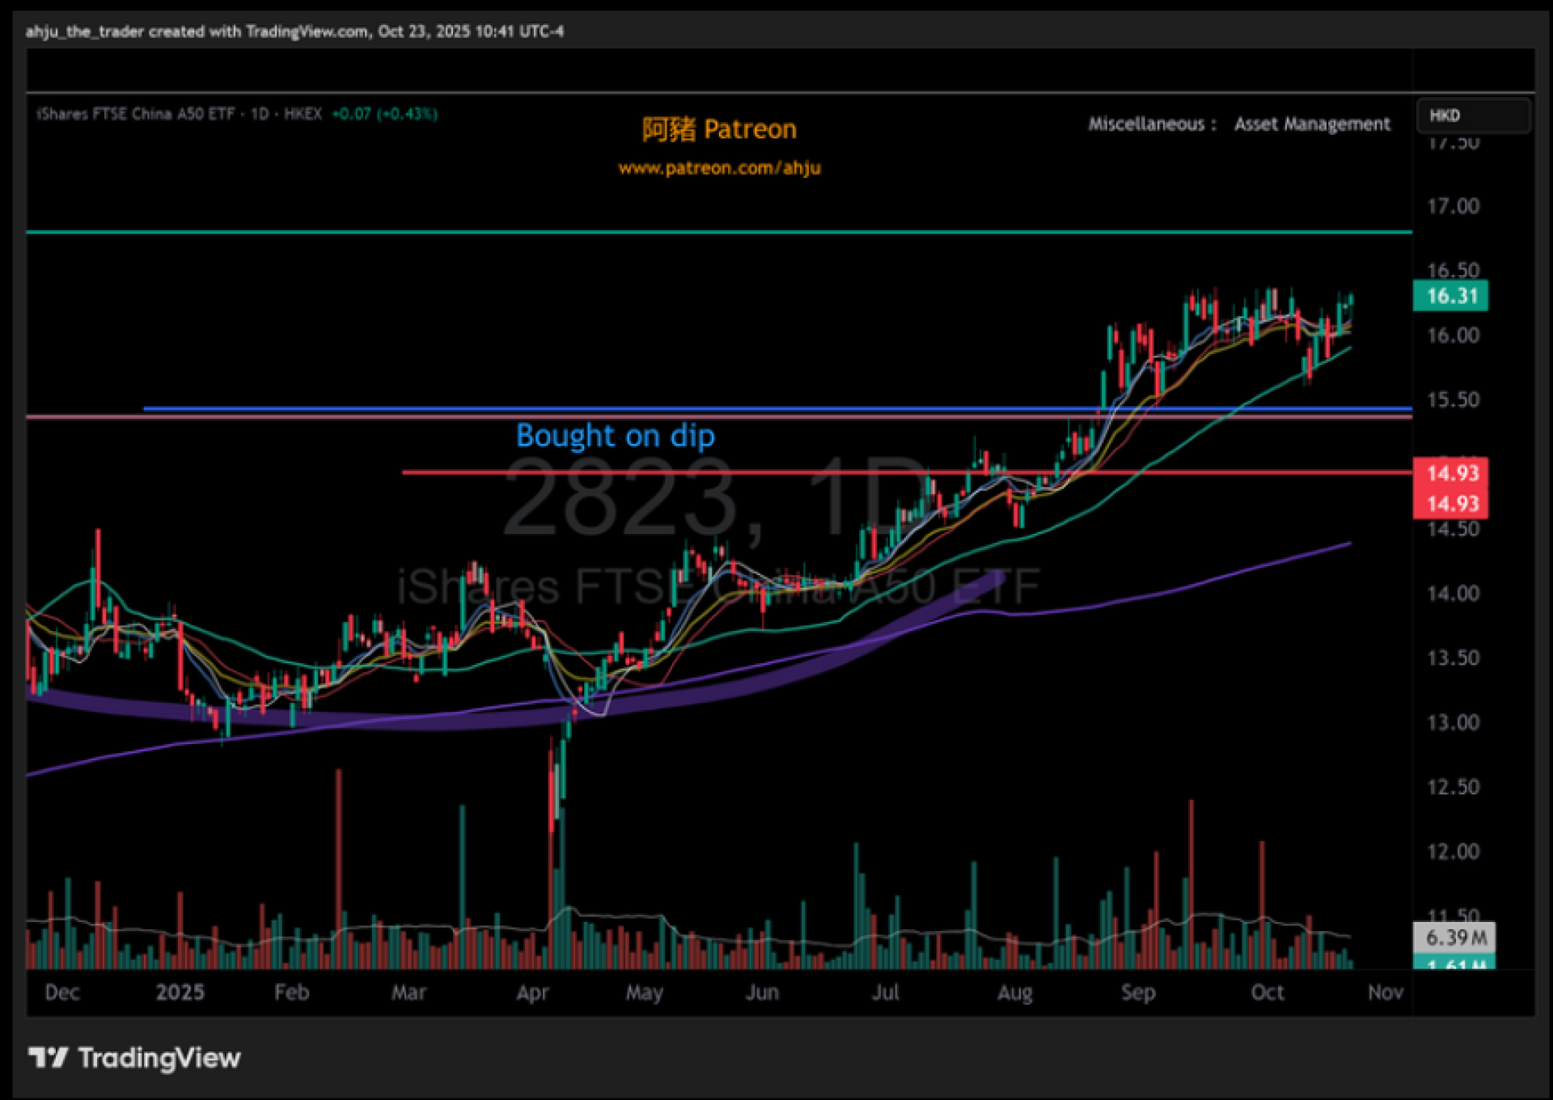
Task: Click the Asset Management label
Action: [1312, 124]
